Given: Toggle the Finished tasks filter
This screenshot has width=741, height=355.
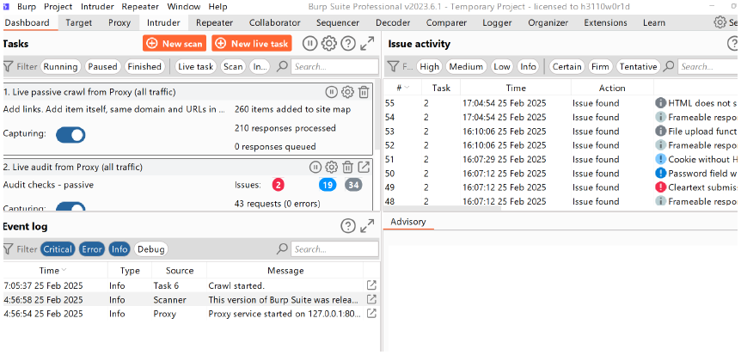Looking at the screenshot, I should (144, 67).
